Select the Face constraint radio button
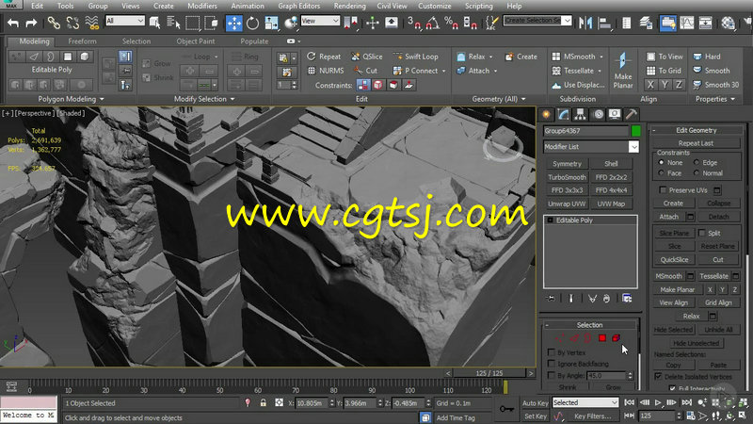This screenshot has height=424, width=753. pyautogui.click(x=662, y=173)
